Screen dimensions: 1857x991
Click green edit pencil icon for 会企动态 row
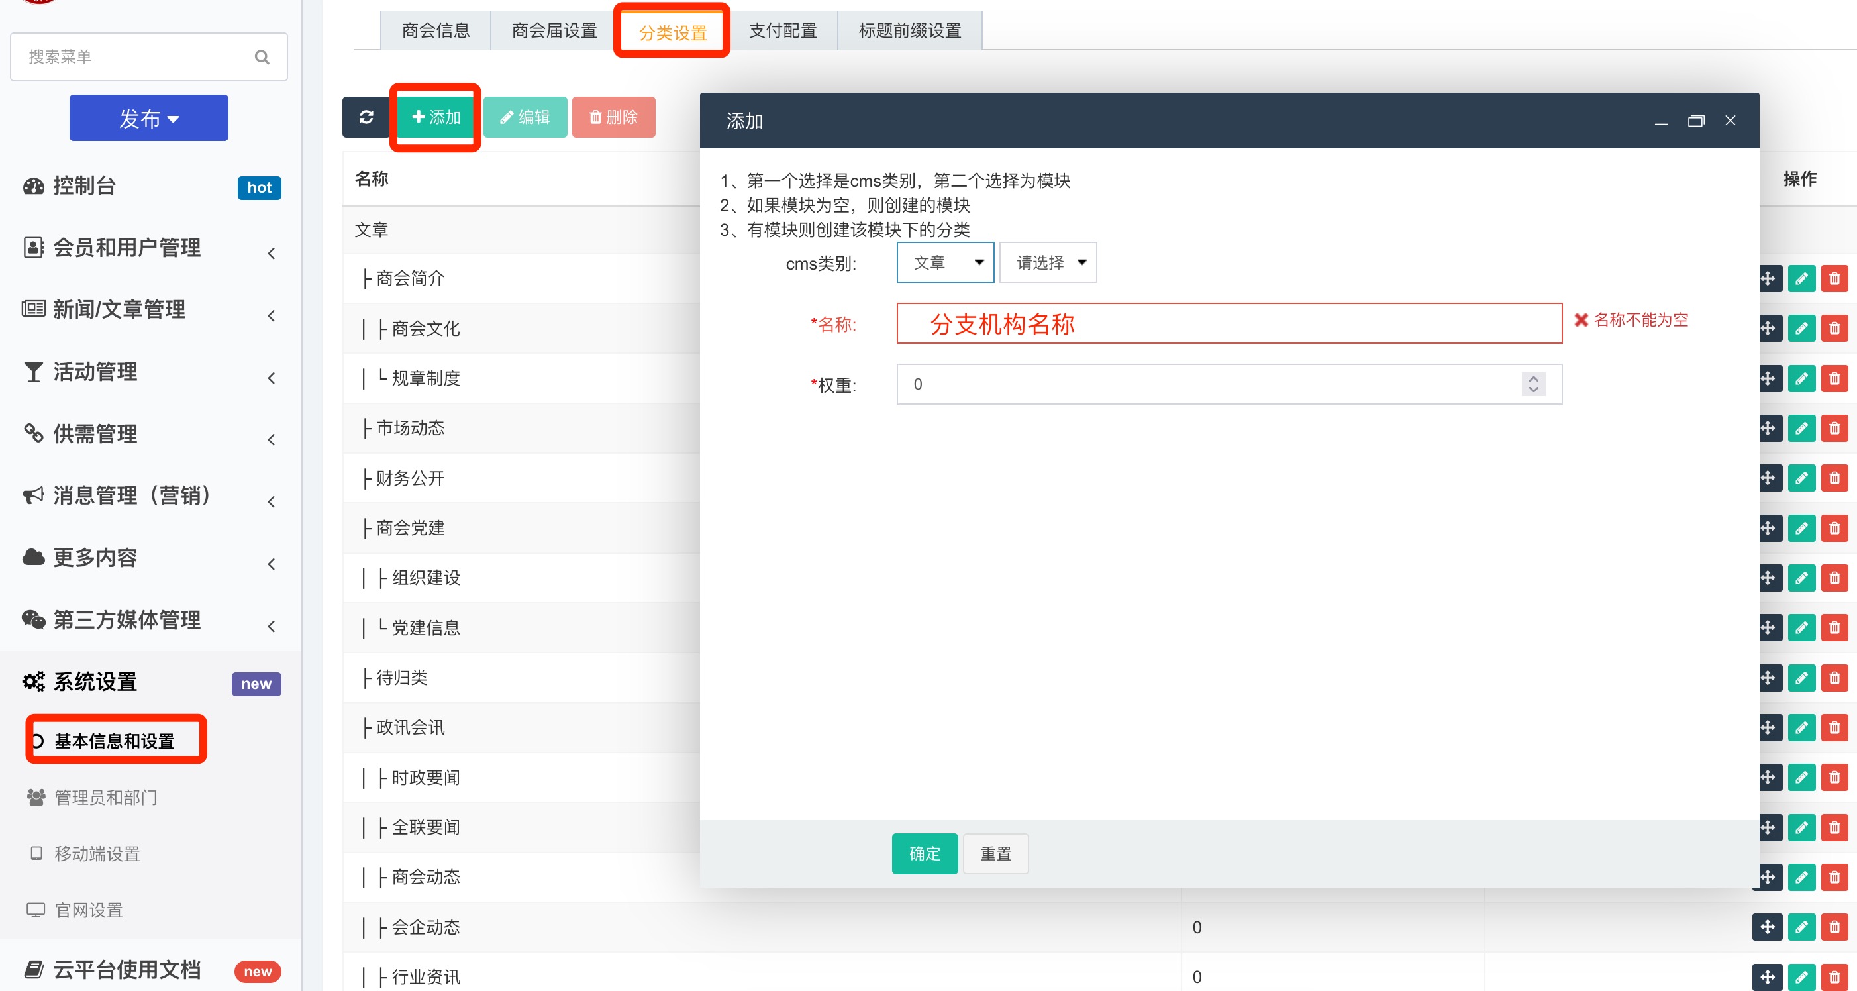point(1801,927)
